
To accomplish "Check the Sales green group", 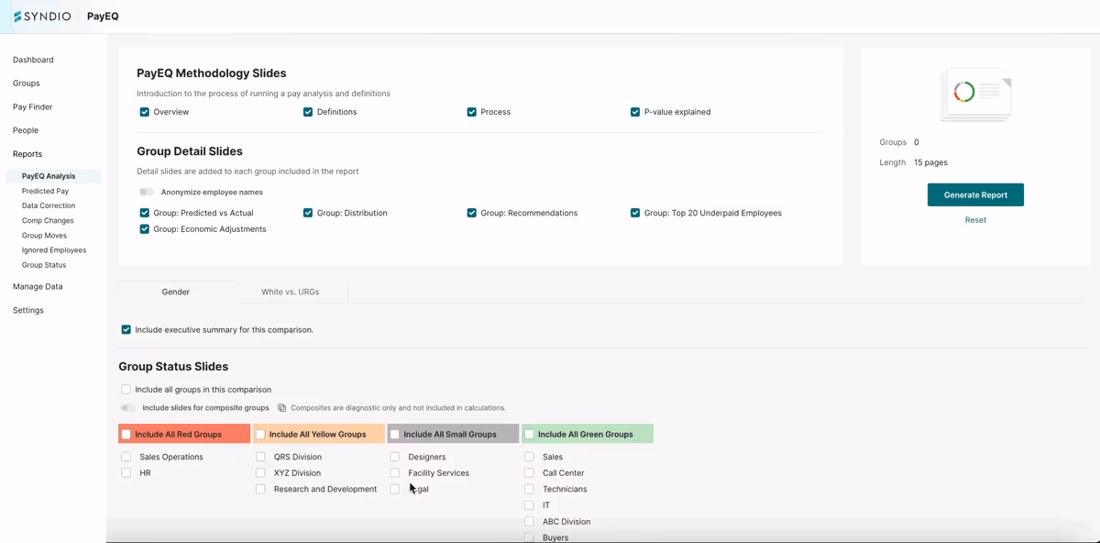I will pyautogui.click(x=529, y=457).
